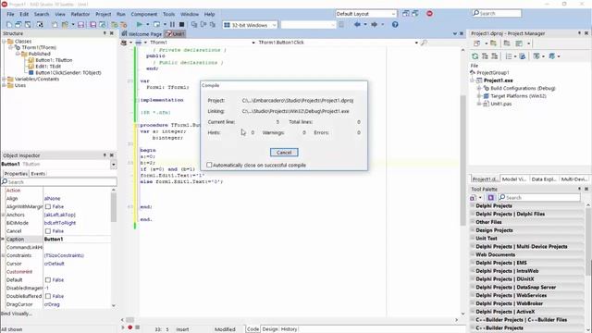Click the Object Inspector search field
Screen dimensions: 592x333
click(x=59, y=182)
